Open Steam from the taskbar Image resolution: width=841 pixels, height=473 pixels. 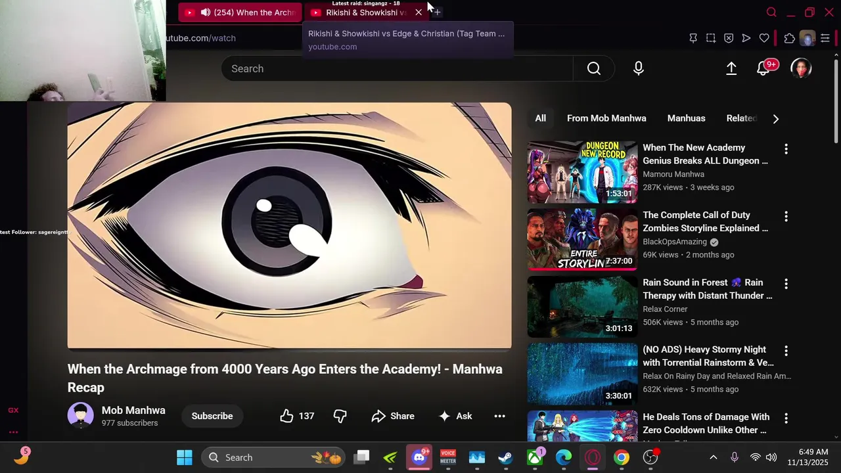click(x=506, y=457)
